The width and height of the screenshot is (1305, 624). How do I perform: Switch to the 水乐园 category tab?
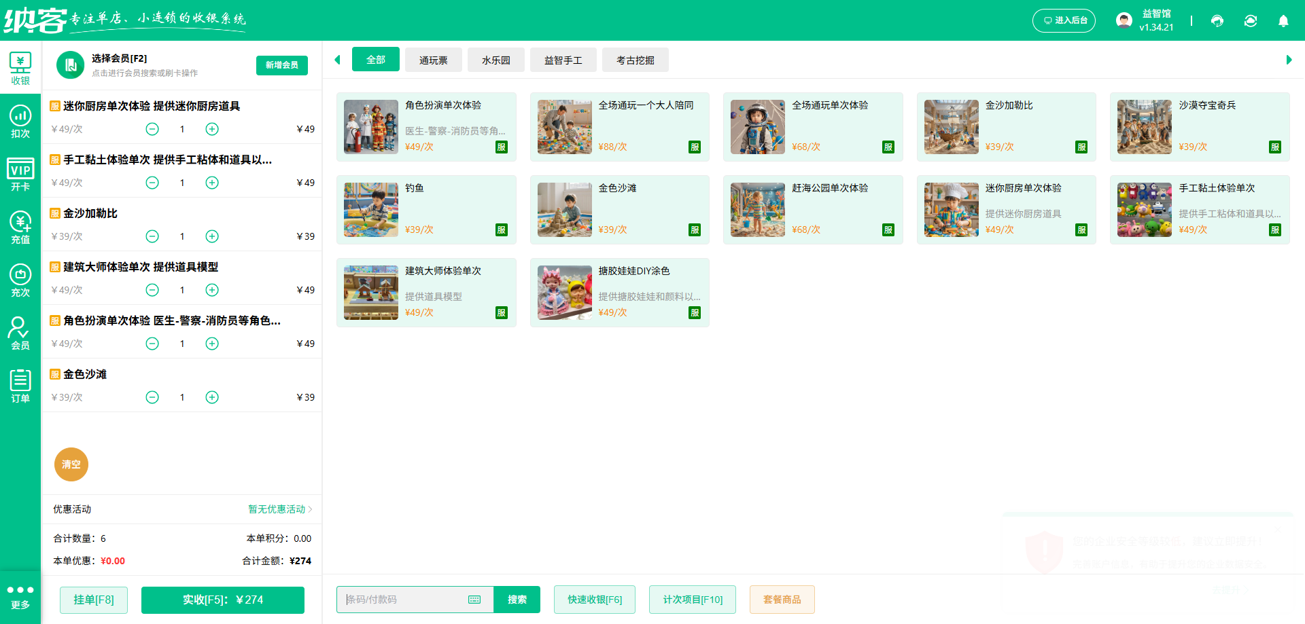[495, 60]
